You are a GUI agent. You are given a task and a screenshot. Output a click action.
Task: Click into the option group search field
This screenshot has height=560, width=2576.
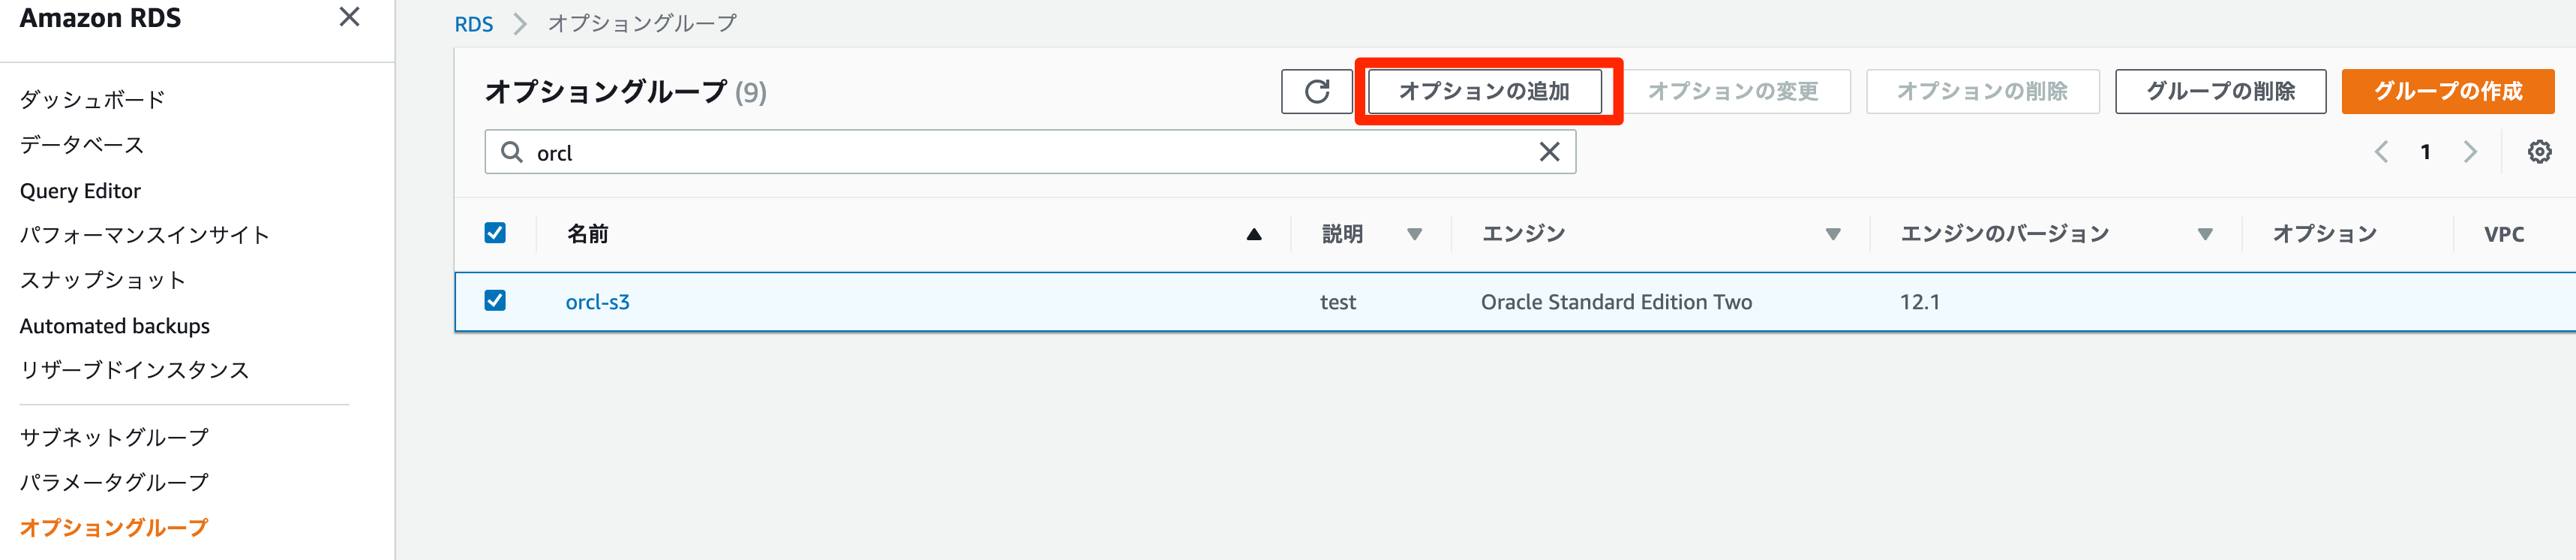(1030, 152)
